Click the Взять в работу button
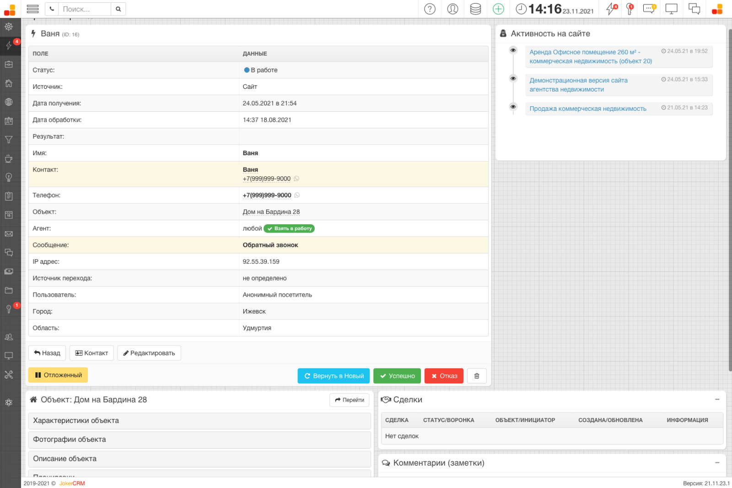 pyautogui.click(x=289, y=228)
